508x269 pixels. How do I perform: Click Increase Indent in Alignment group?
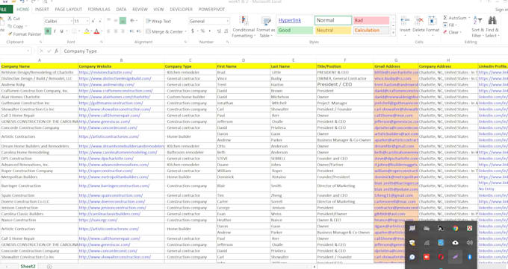(139, 31)
